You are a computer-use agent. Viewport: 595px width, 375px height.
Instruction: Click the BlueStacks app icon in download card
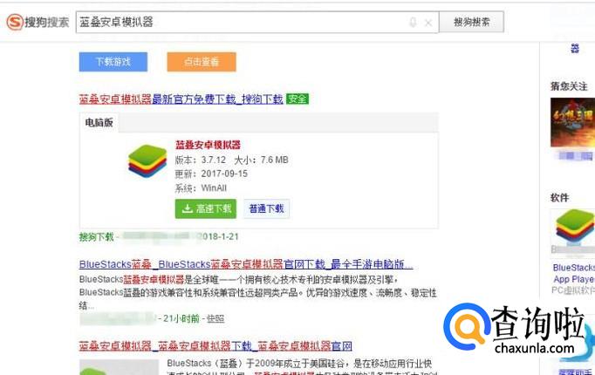(x=147, y=160)
